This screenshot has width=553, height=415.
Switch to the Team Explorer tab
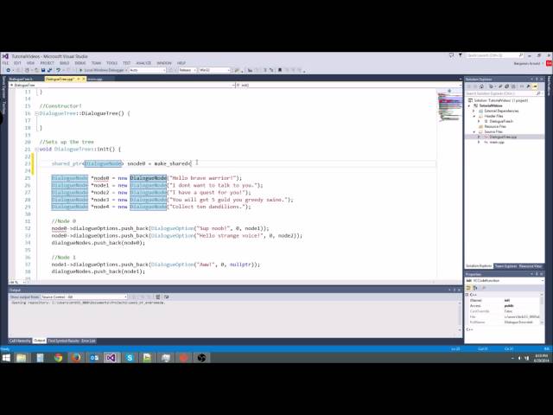[x=505, y=266]
